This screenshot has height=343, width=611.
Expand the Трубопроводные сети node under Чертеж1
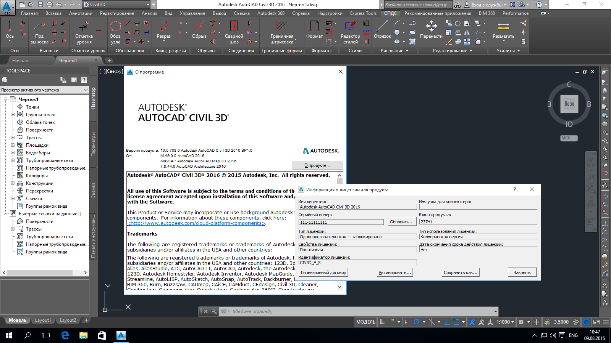click(13, 160)
